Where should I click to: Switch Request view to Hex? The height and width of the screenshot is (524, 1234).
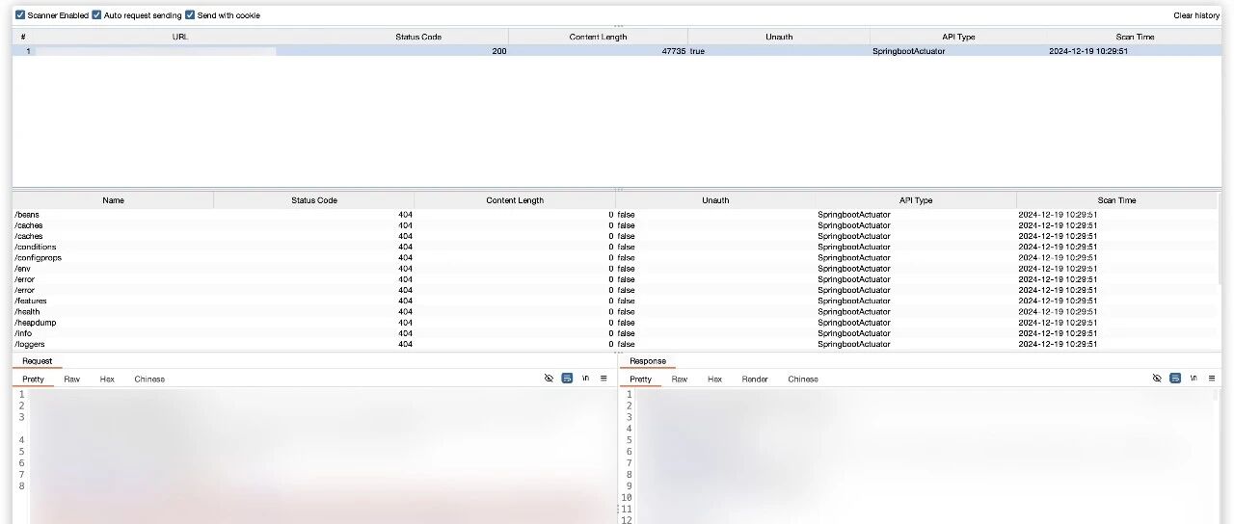pos(107,379)
